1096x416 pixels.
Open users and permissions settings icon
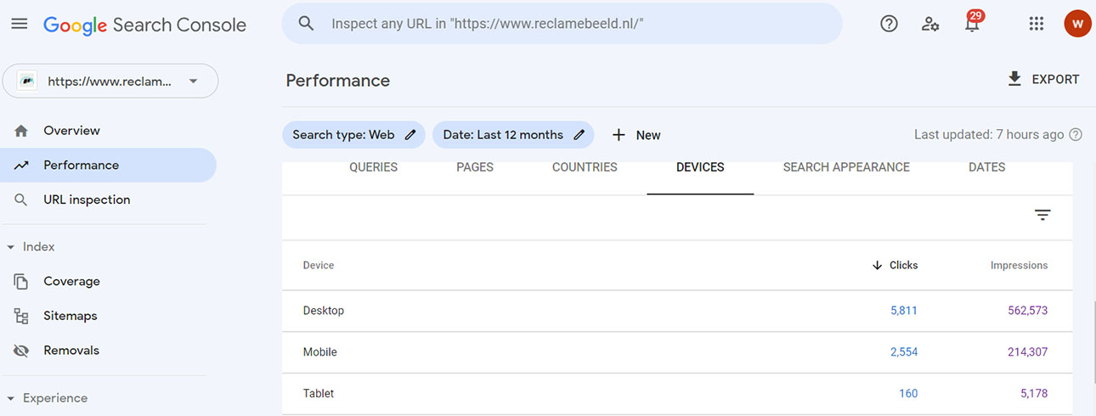coord(930,24)
